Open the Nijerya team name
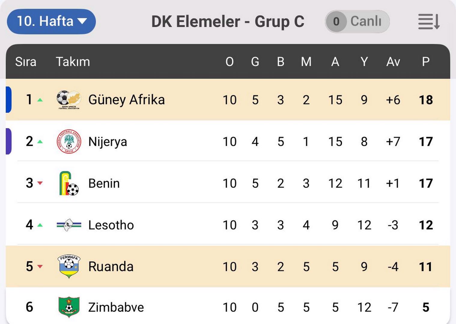Screen dimensions: 456x324 (108, 142)
